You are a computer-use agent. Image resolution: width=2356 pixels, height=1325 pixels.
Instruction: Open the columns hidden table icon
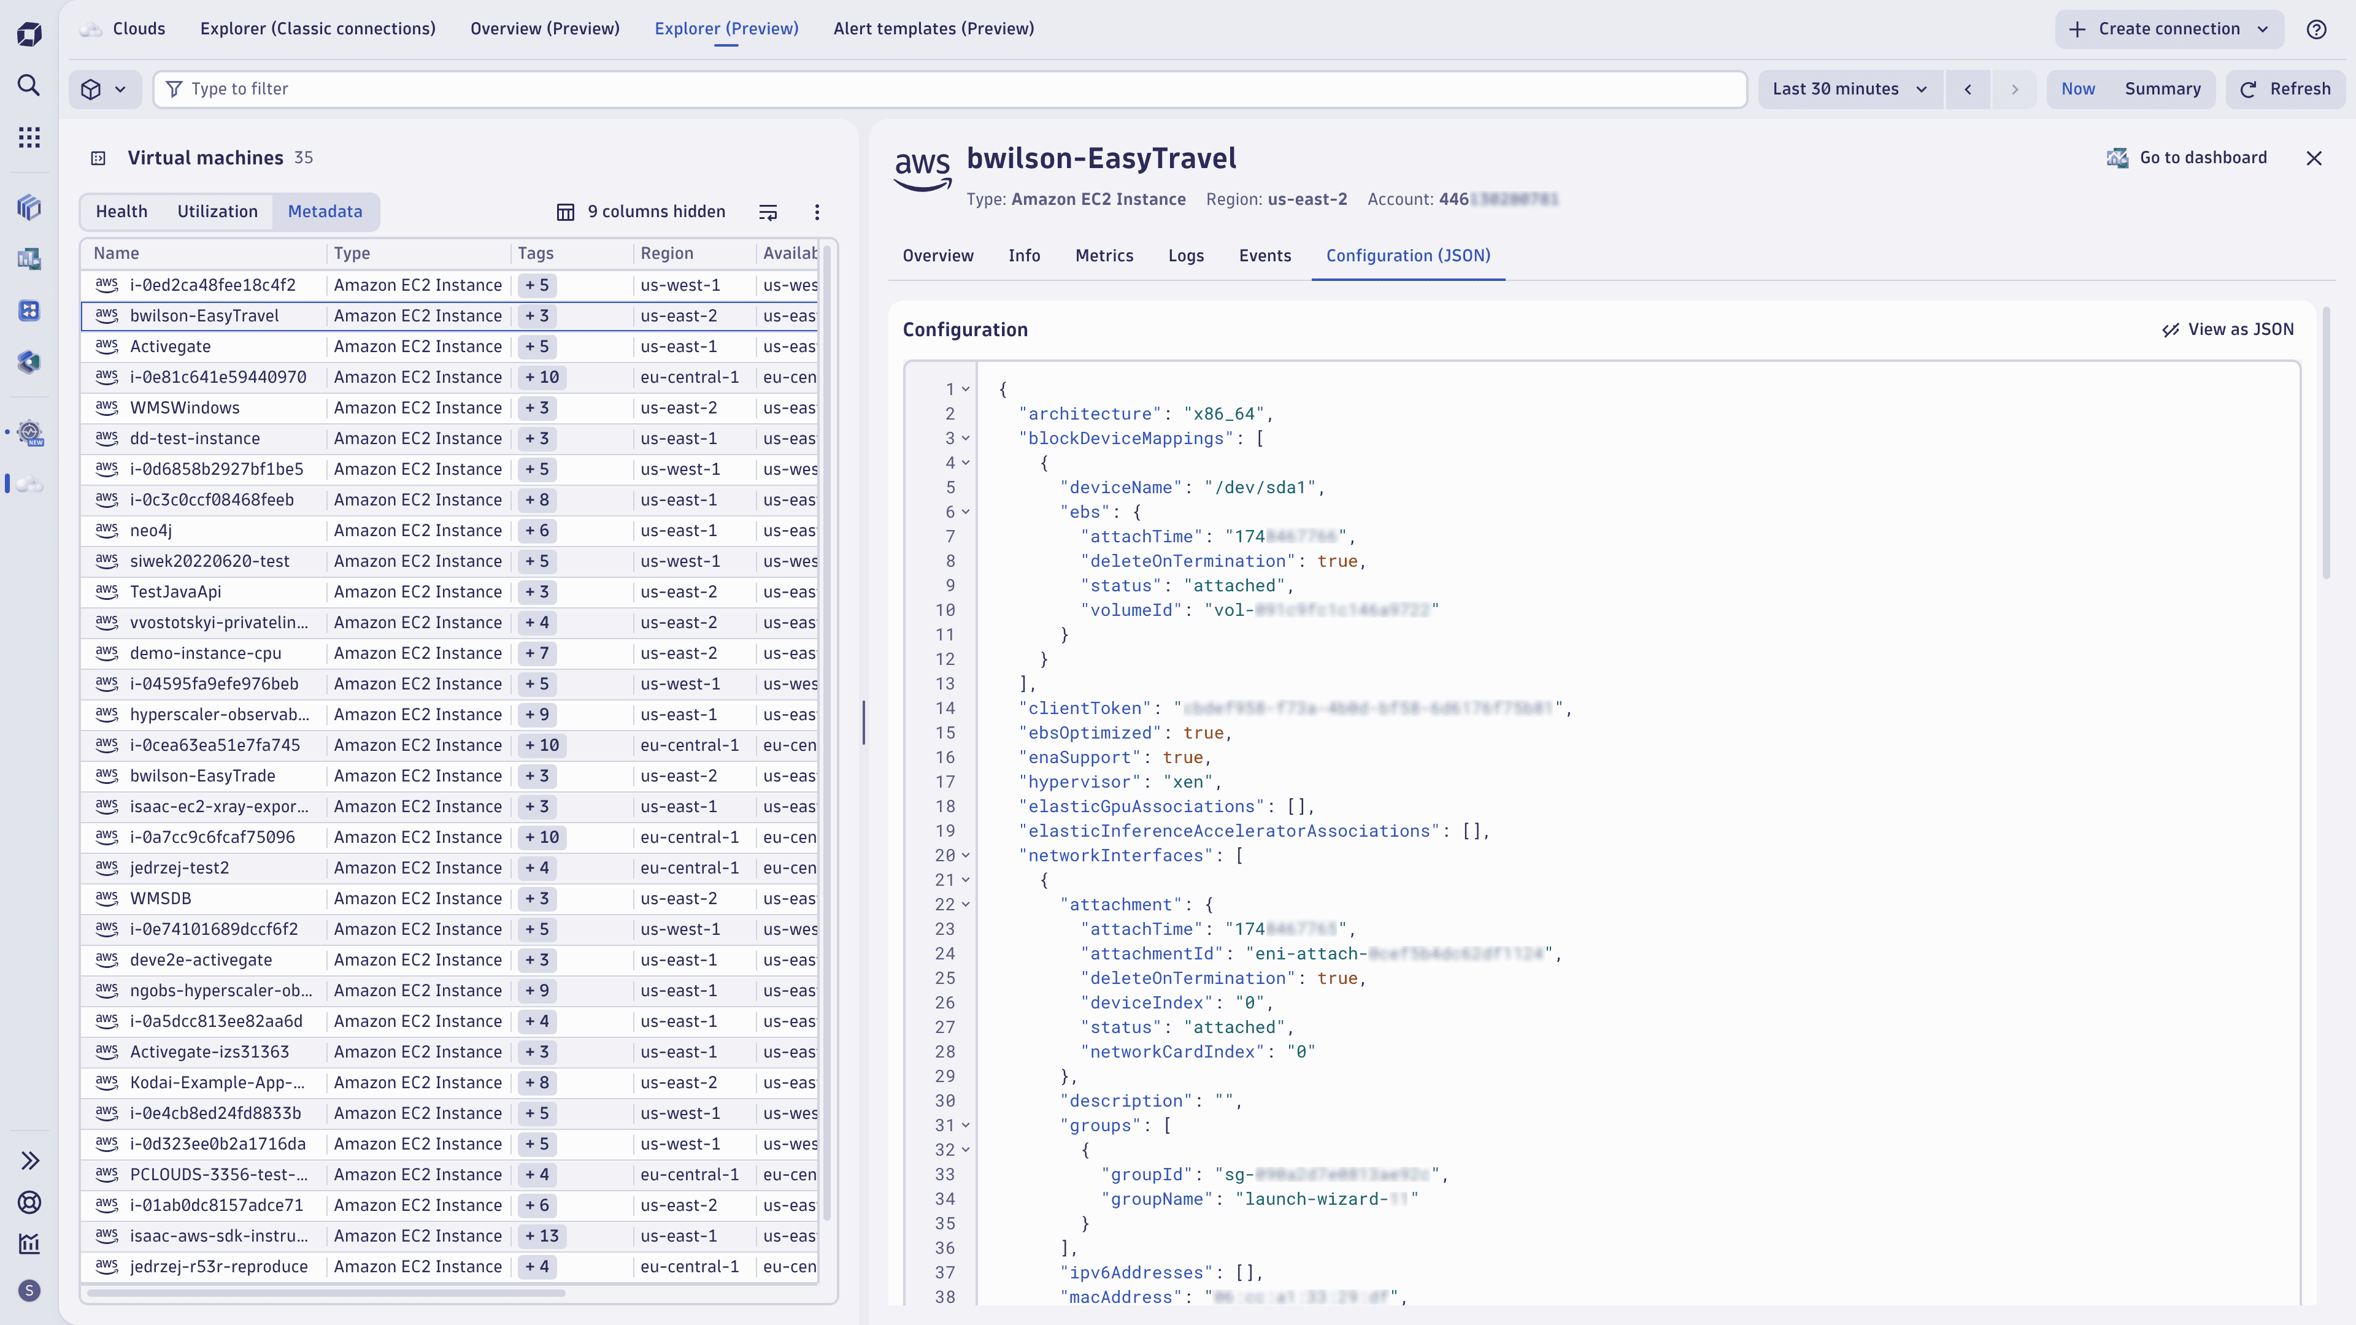pos(566,212)
